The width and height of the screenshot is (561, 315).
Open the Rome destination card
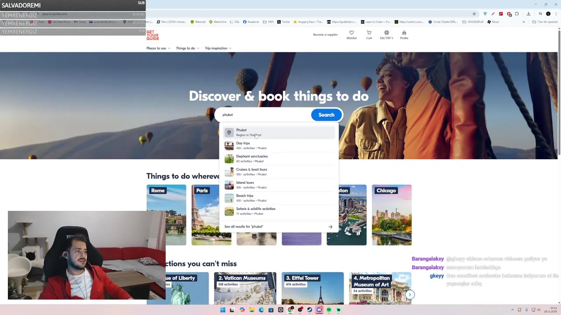click(x=166, y=215)
